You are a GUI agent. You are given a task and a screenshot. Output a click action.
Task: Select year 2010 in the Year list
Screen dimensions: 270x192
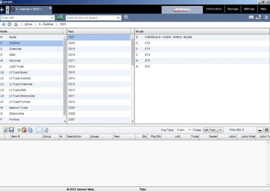99,102
